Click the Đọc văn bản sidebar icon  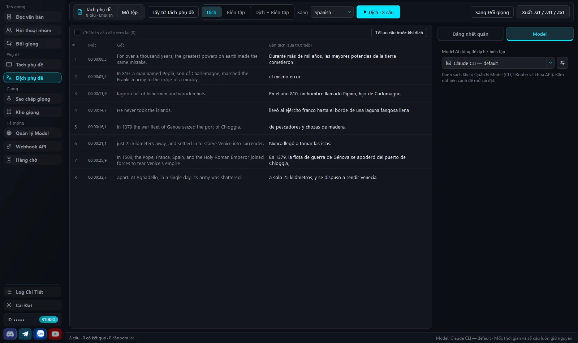[9, 17]
